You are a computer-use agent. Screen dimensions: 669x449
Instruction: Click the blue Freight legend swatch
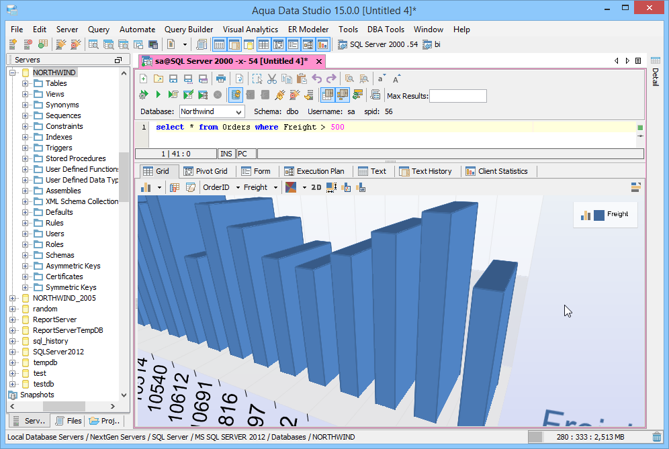pos(599,215)
